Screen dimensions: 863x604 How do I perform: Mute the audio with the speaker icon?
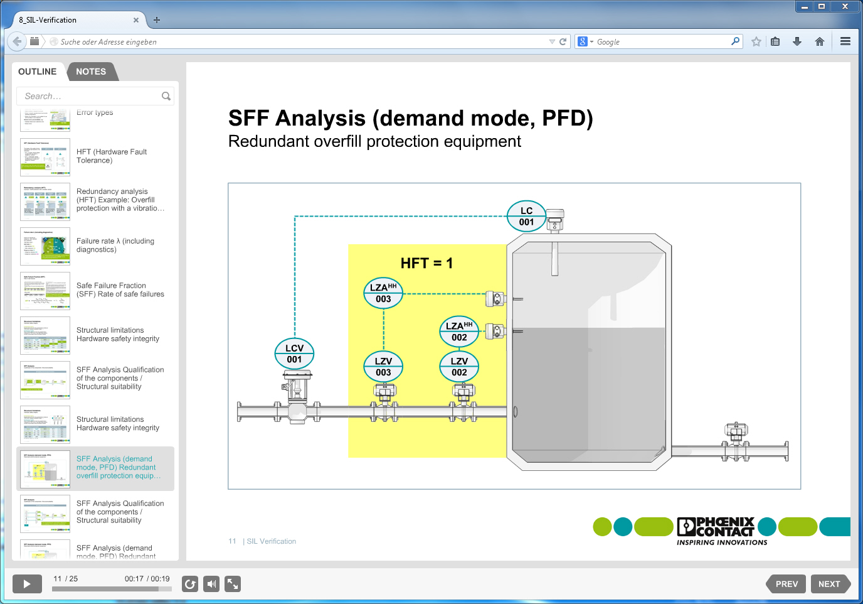(x=211, y=584)
